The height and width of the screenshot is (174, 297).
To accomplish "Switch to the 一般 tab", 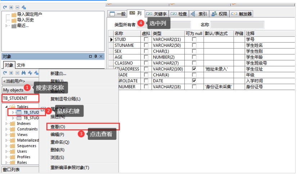I will [x=117, y=14].
